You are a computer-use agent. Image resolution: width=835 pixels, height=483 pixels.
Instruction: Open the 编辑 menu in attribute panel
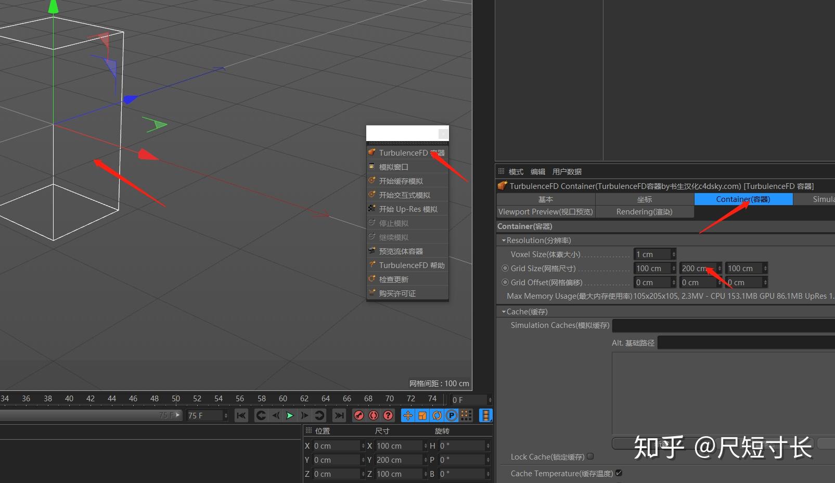coord(537,171)
